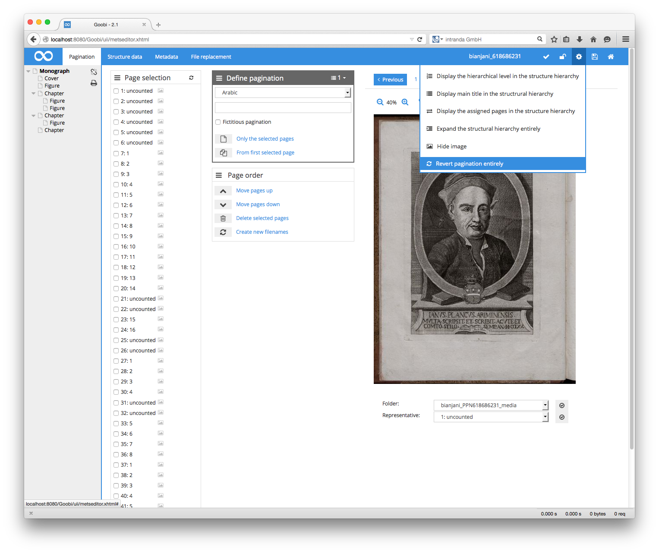Confirm the Folder selection check icon

(562, 405)
